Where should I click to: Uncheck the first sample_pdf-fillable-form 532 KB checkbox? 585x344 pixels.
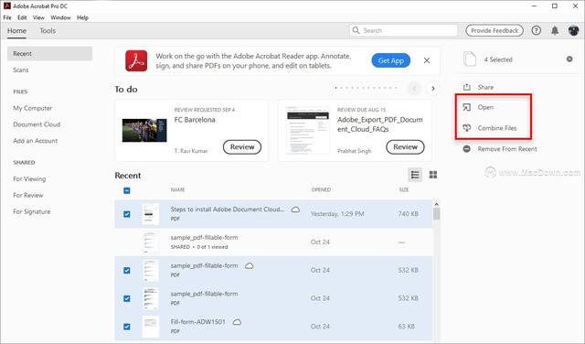pyautogui.click(x=127, y=270)
